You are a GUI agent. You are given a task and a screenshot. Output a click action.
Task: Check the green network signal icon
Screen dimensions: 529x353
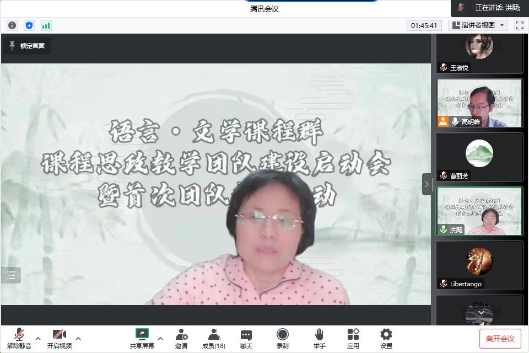[x=46, y=25]
